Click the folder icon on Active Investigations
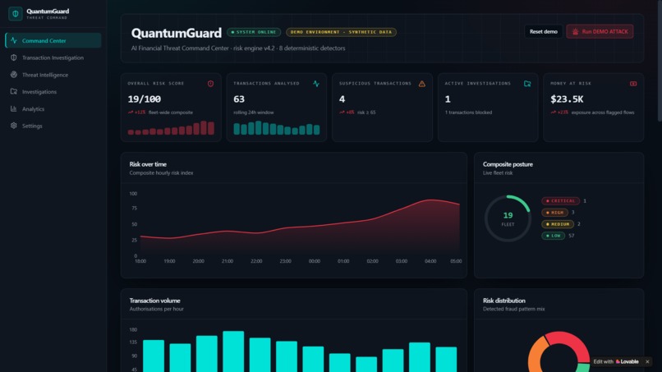Screen dimensions: 662x372 pyautogui.click(x=527, y=84)
